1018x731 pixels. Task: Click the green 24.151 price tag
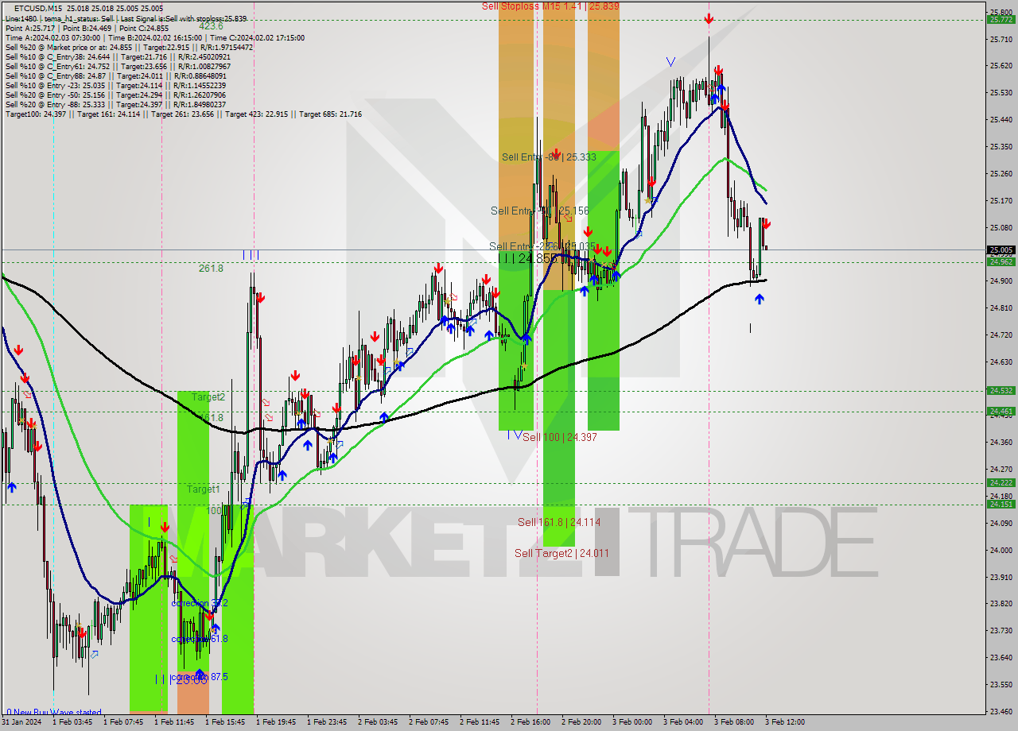(x=1001, y=504)
